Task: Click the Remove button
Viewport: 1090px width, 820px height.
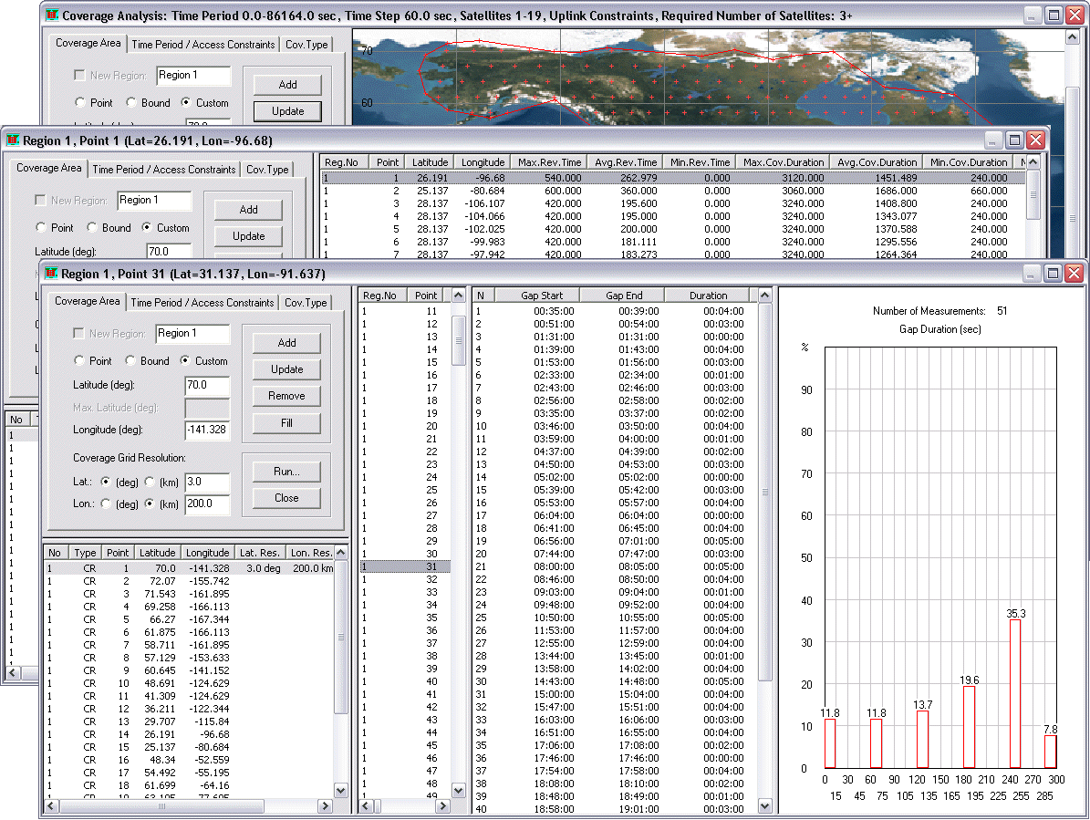Action: 286,396
